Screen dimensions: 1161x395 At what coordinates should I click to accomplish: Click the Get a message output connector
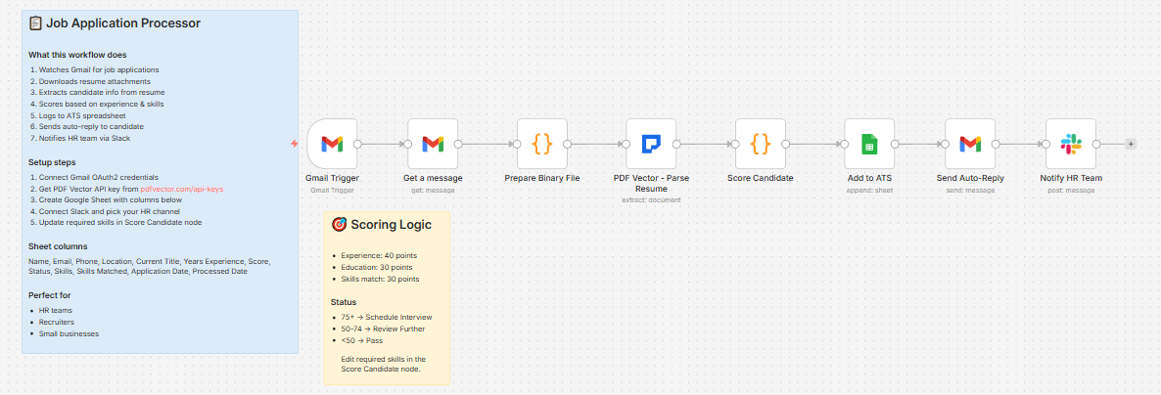[458, 145]
